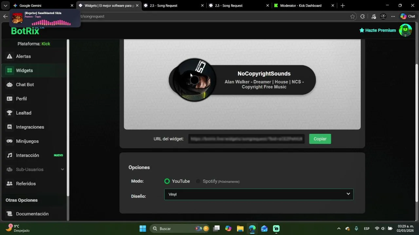
Task: Open Outlook icon on taskbar
Action: click(264, 228)
